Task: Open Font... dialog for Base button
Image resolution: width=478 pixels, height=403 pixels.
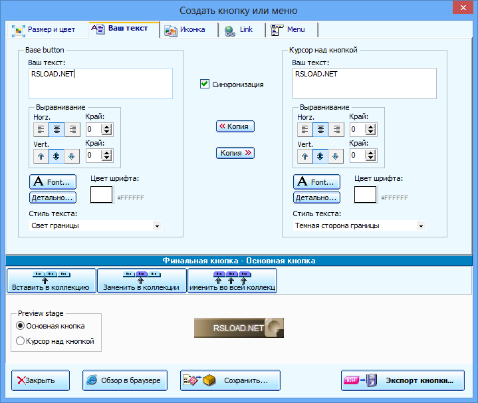Action: coord(53,182)
